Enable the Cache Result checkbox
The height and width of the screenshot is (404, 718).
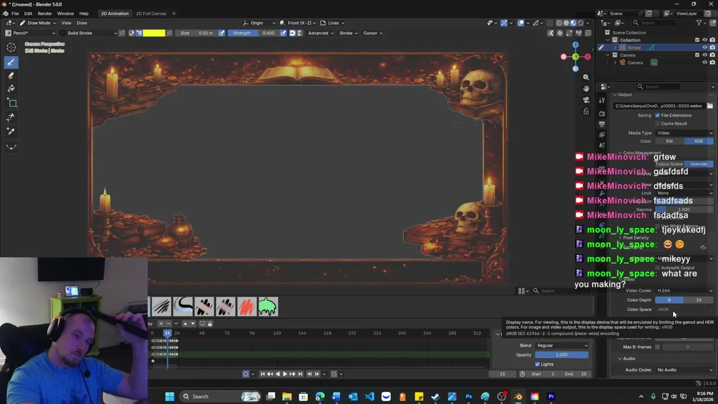coord(657,123)
